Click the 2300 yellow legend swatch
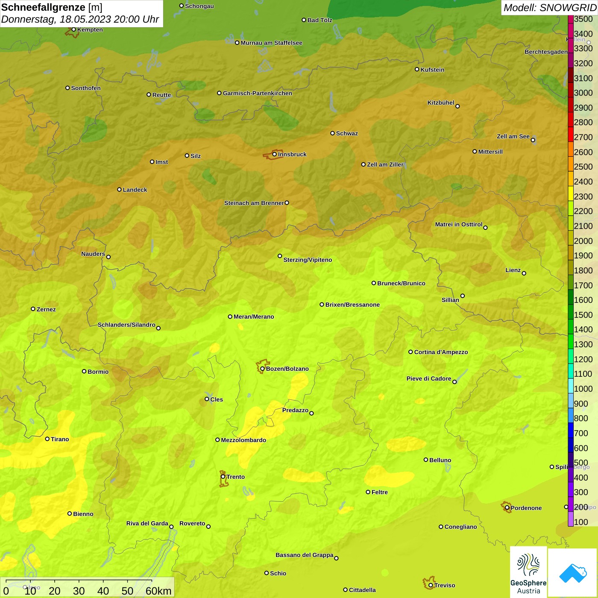Image resolution: width=598 pixels, height=598 pixels. (571, 193)
